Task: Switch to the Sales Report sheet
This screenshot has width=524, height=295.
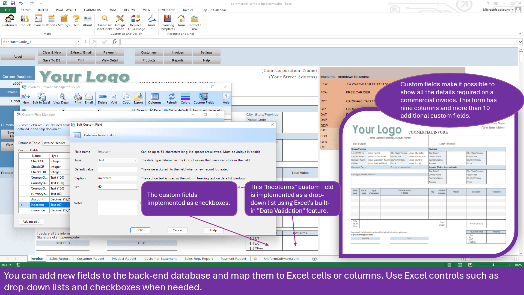Action: (x=59, y=259)
